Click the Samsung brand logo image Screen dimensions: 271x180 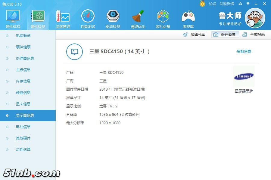point(244,76)
